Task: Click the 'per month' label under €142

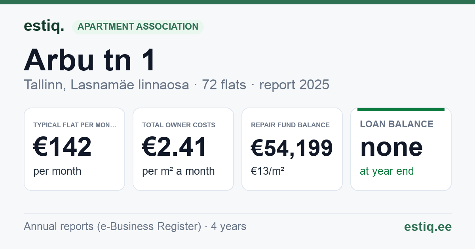Action: click(57, 171)
